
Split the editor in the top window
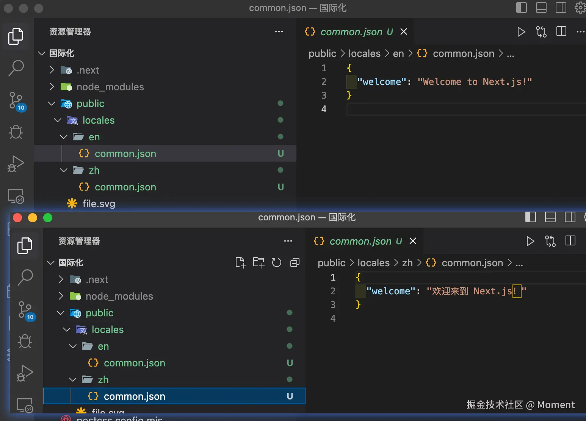pos(561,31)
